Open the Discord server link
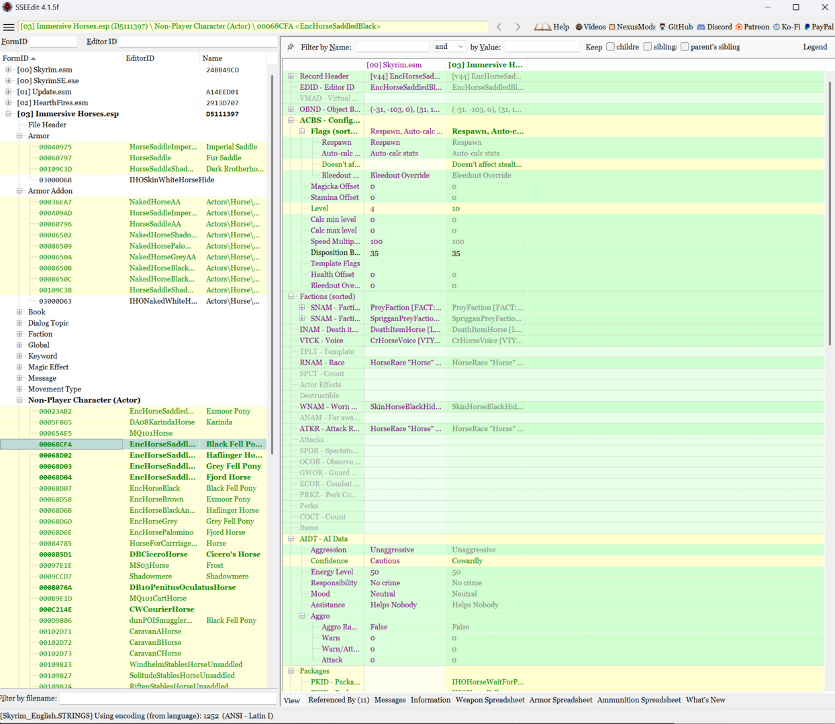835x724 pixels. coord(714,27)
